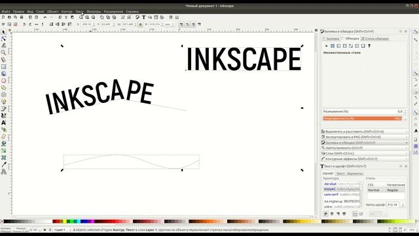The height and width of the screenshot is (236, 419).
Task: Select the Selector arrow tool
Action: point(3,32)
